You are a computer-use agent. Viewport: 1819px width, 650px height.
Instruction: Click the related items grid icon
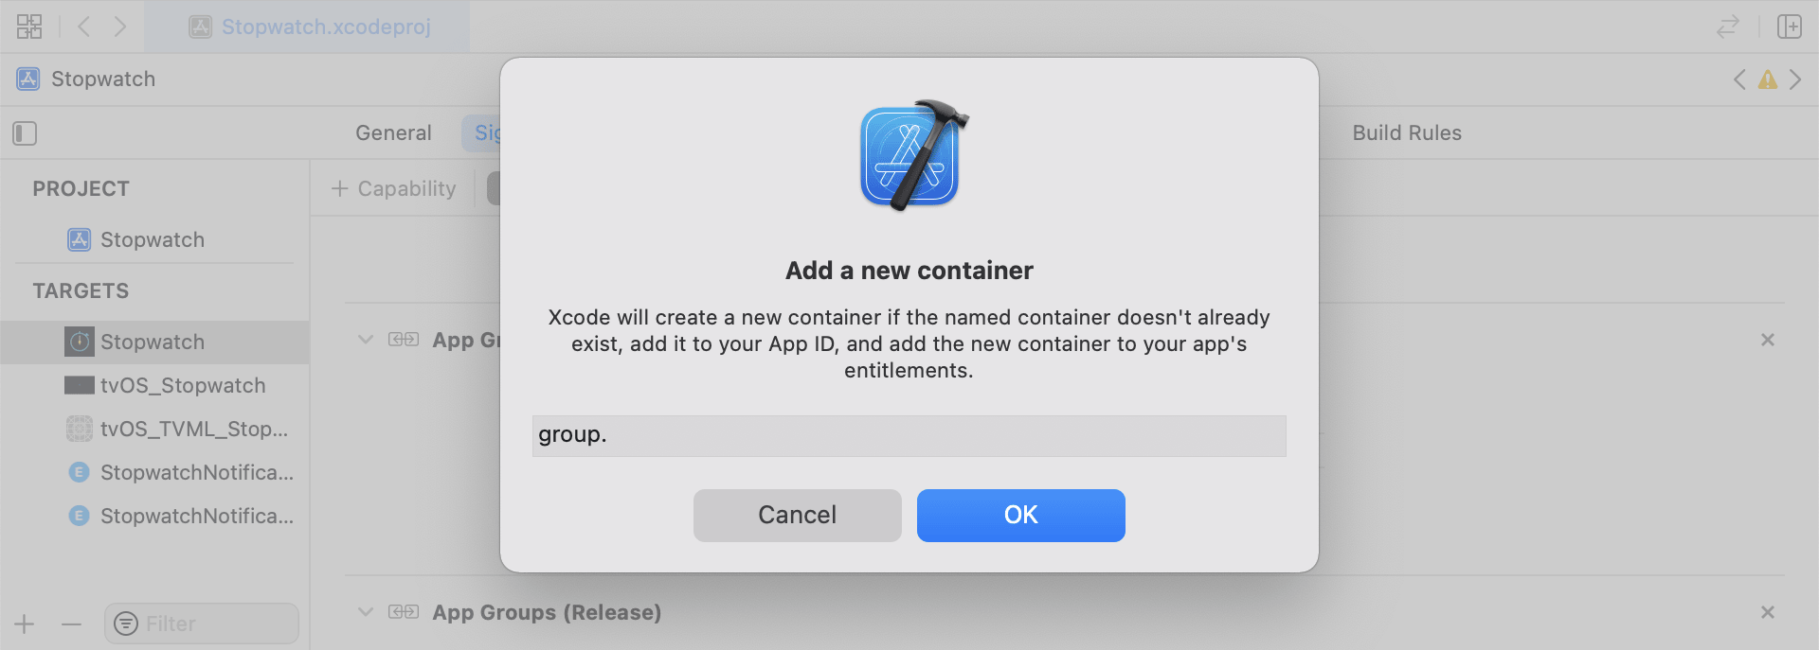coord(29,26)
